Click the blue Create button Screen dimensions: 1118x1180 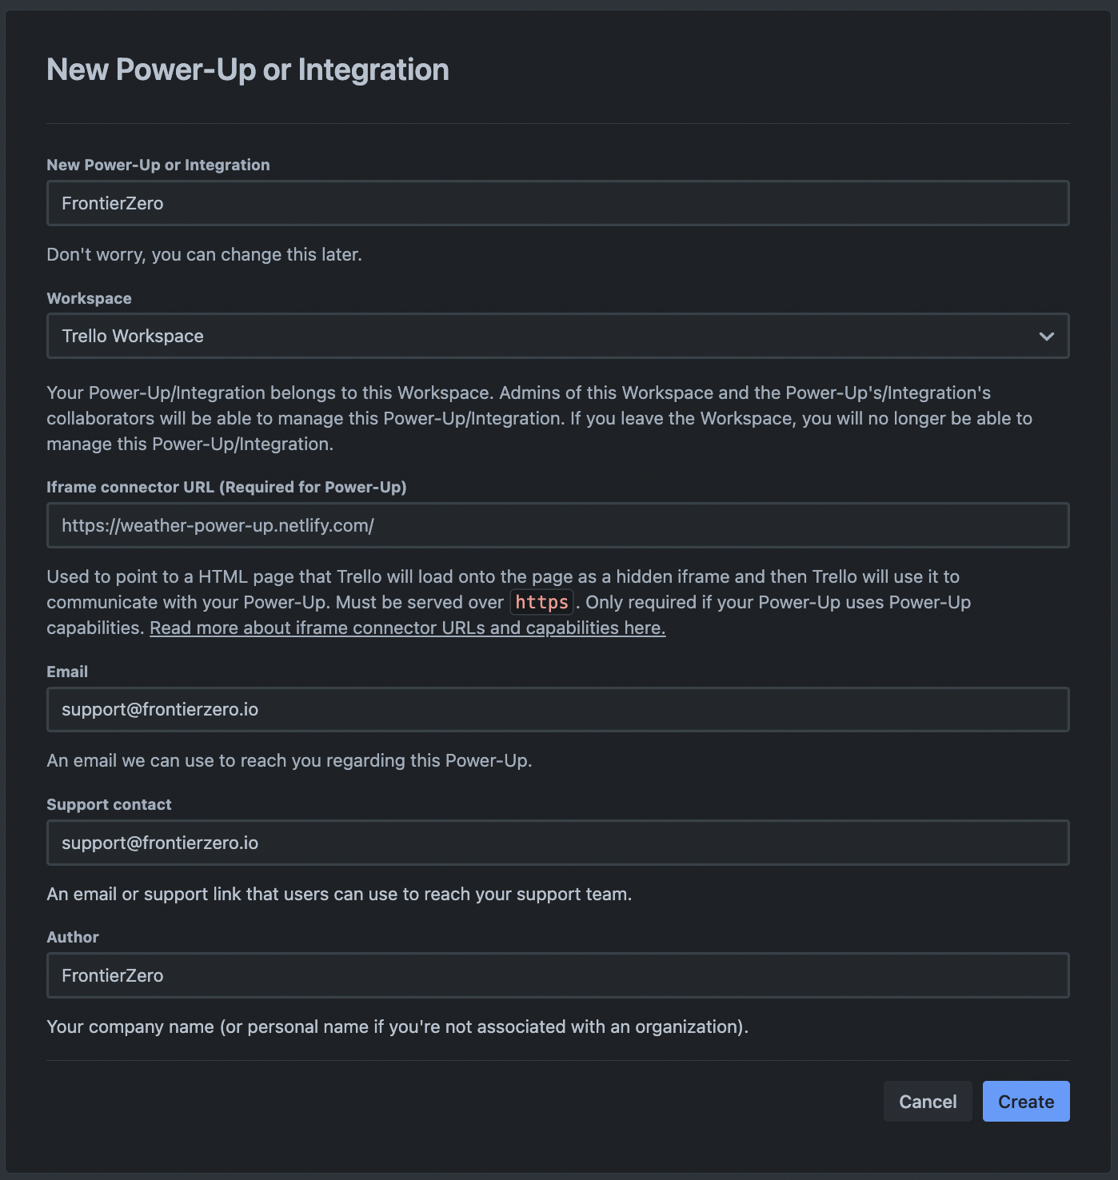1025,1102
